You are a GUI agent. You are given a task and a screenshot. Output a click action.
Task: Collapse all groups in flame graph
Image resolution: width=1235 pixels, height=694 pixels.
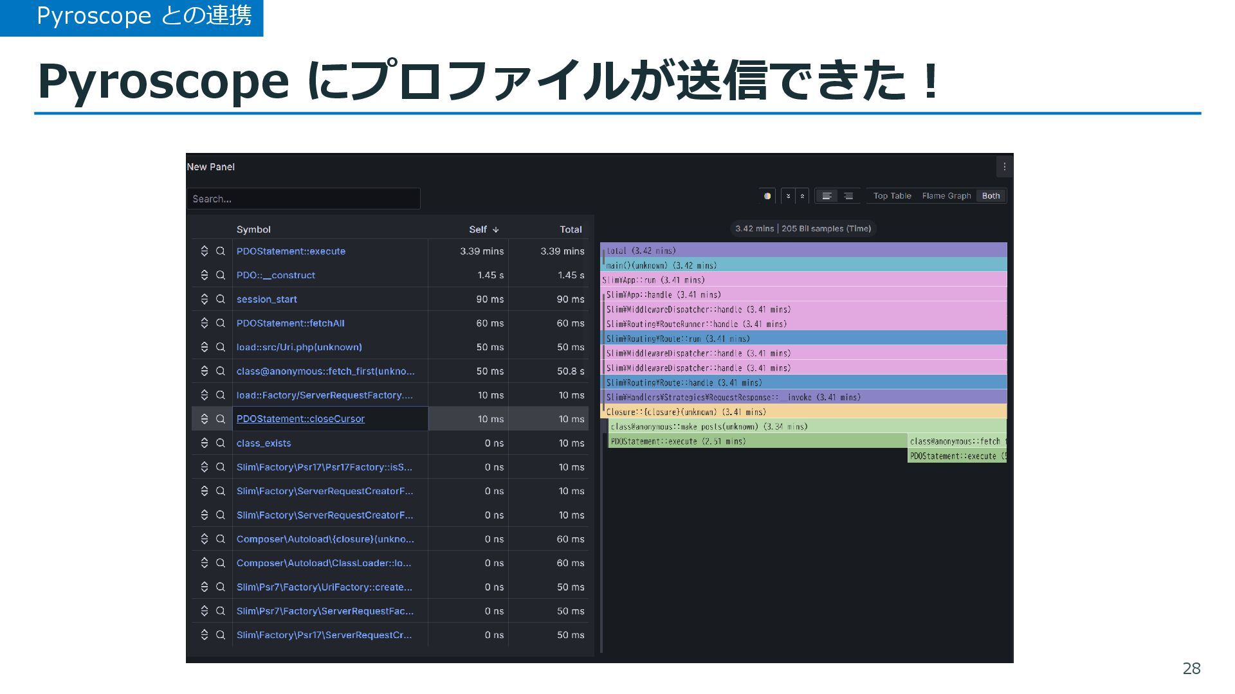click(802, 196)
